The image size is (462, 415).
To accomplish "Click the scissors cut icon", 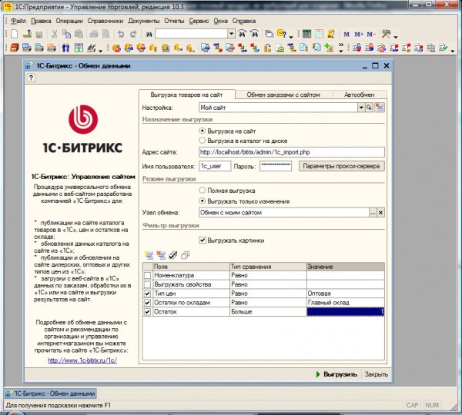I will (x=54, y=34).
